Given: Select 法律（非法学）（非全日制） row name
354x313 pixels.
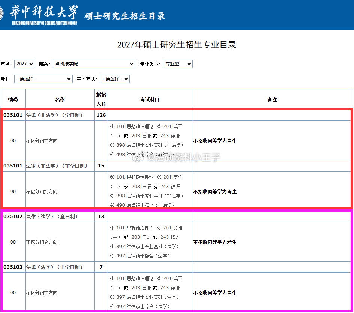Looking at the screenshot, I should pos(57,166).
